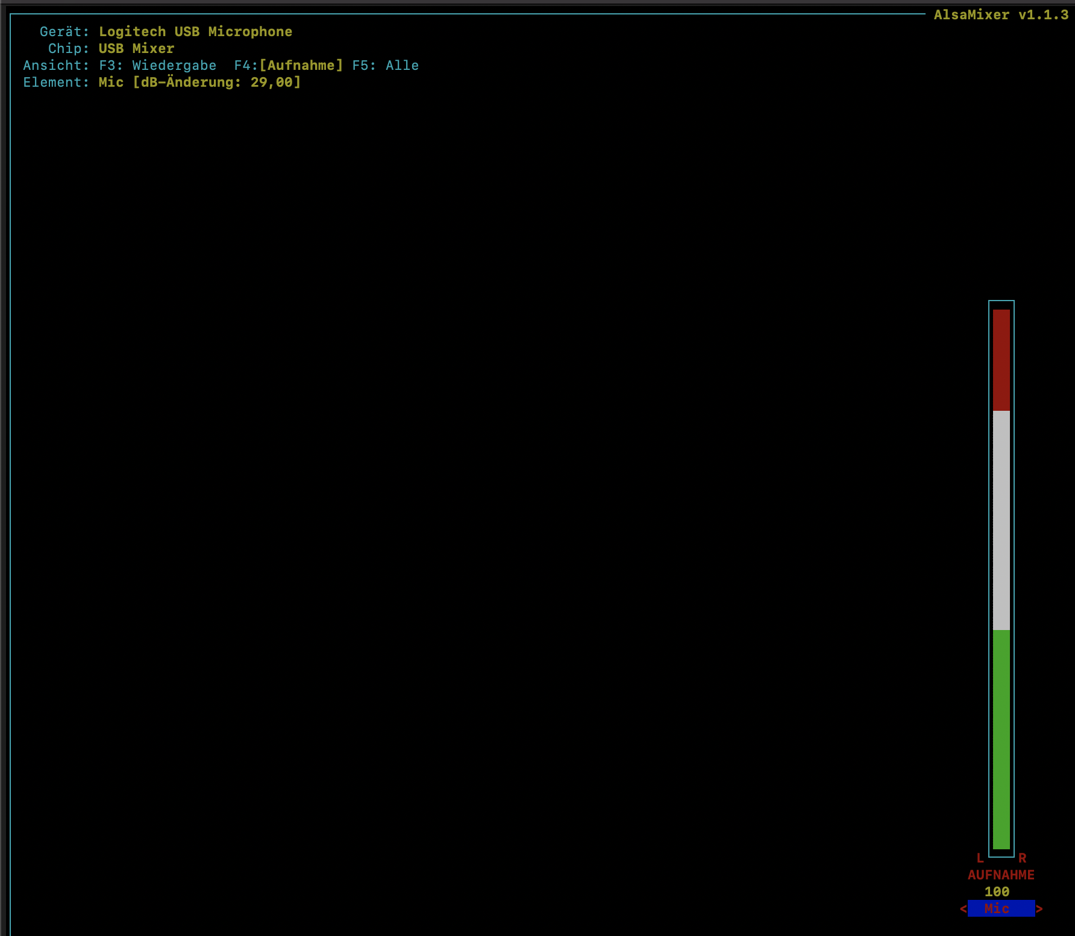Toggle the R capture flag
This screenshot has width=1075, height=936.
pos(1023,858)
